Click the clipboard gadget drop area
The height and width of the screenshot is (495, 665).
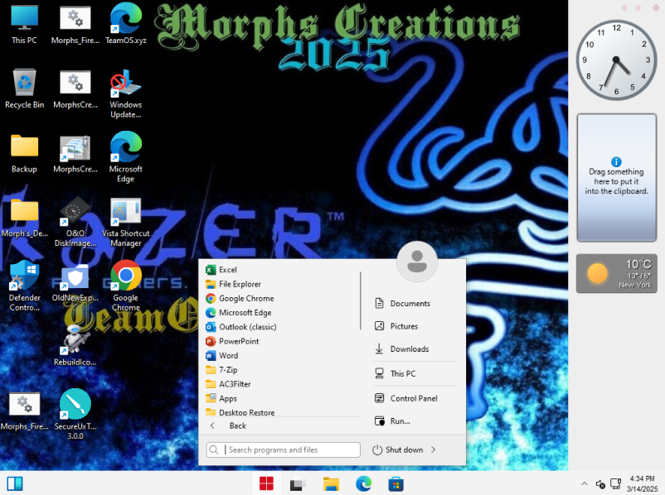click(617, 178)
